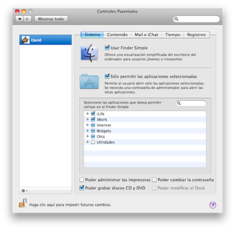Click the magnifier in the app list search
The height and width of the screenshot is (230, 235).
click(x=179, y=103)
